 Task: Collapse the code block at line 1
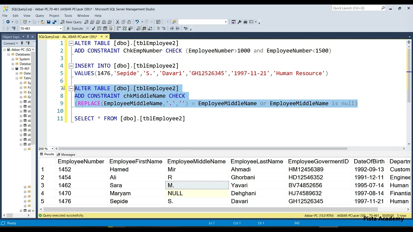(71, 43)
